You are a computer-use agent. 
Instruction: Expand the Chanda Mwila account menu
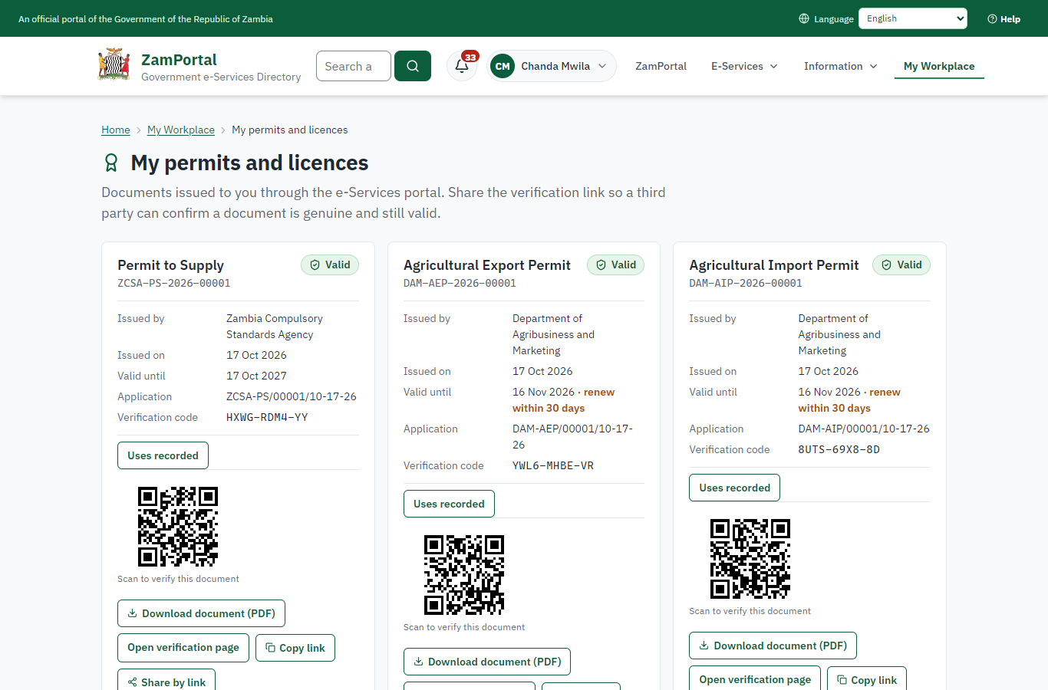[x=552, y=66]
